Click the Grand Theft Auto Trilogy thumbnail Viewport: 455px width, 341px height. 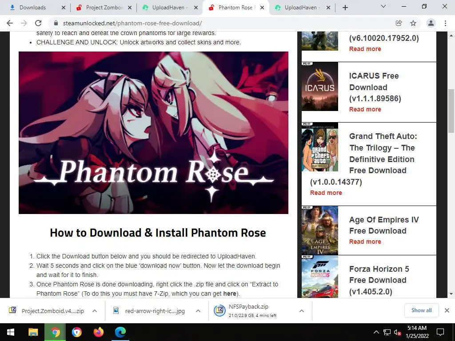[320, 147]
